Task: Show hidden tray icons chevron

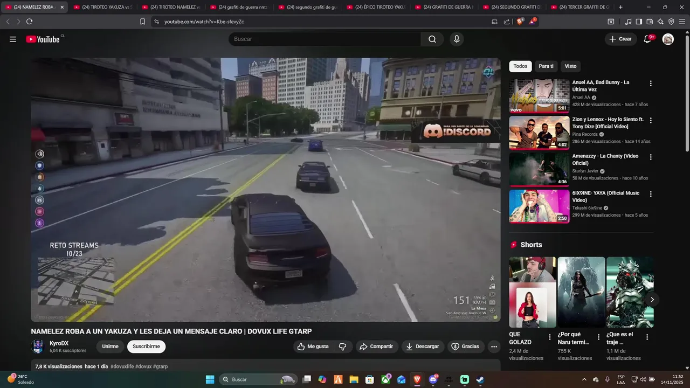Action: pos(584,379)
